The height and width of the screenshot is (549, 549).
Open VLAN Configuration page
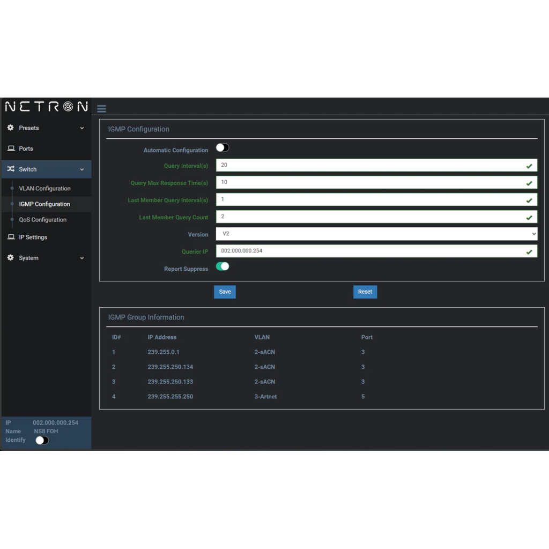(44, 189)
